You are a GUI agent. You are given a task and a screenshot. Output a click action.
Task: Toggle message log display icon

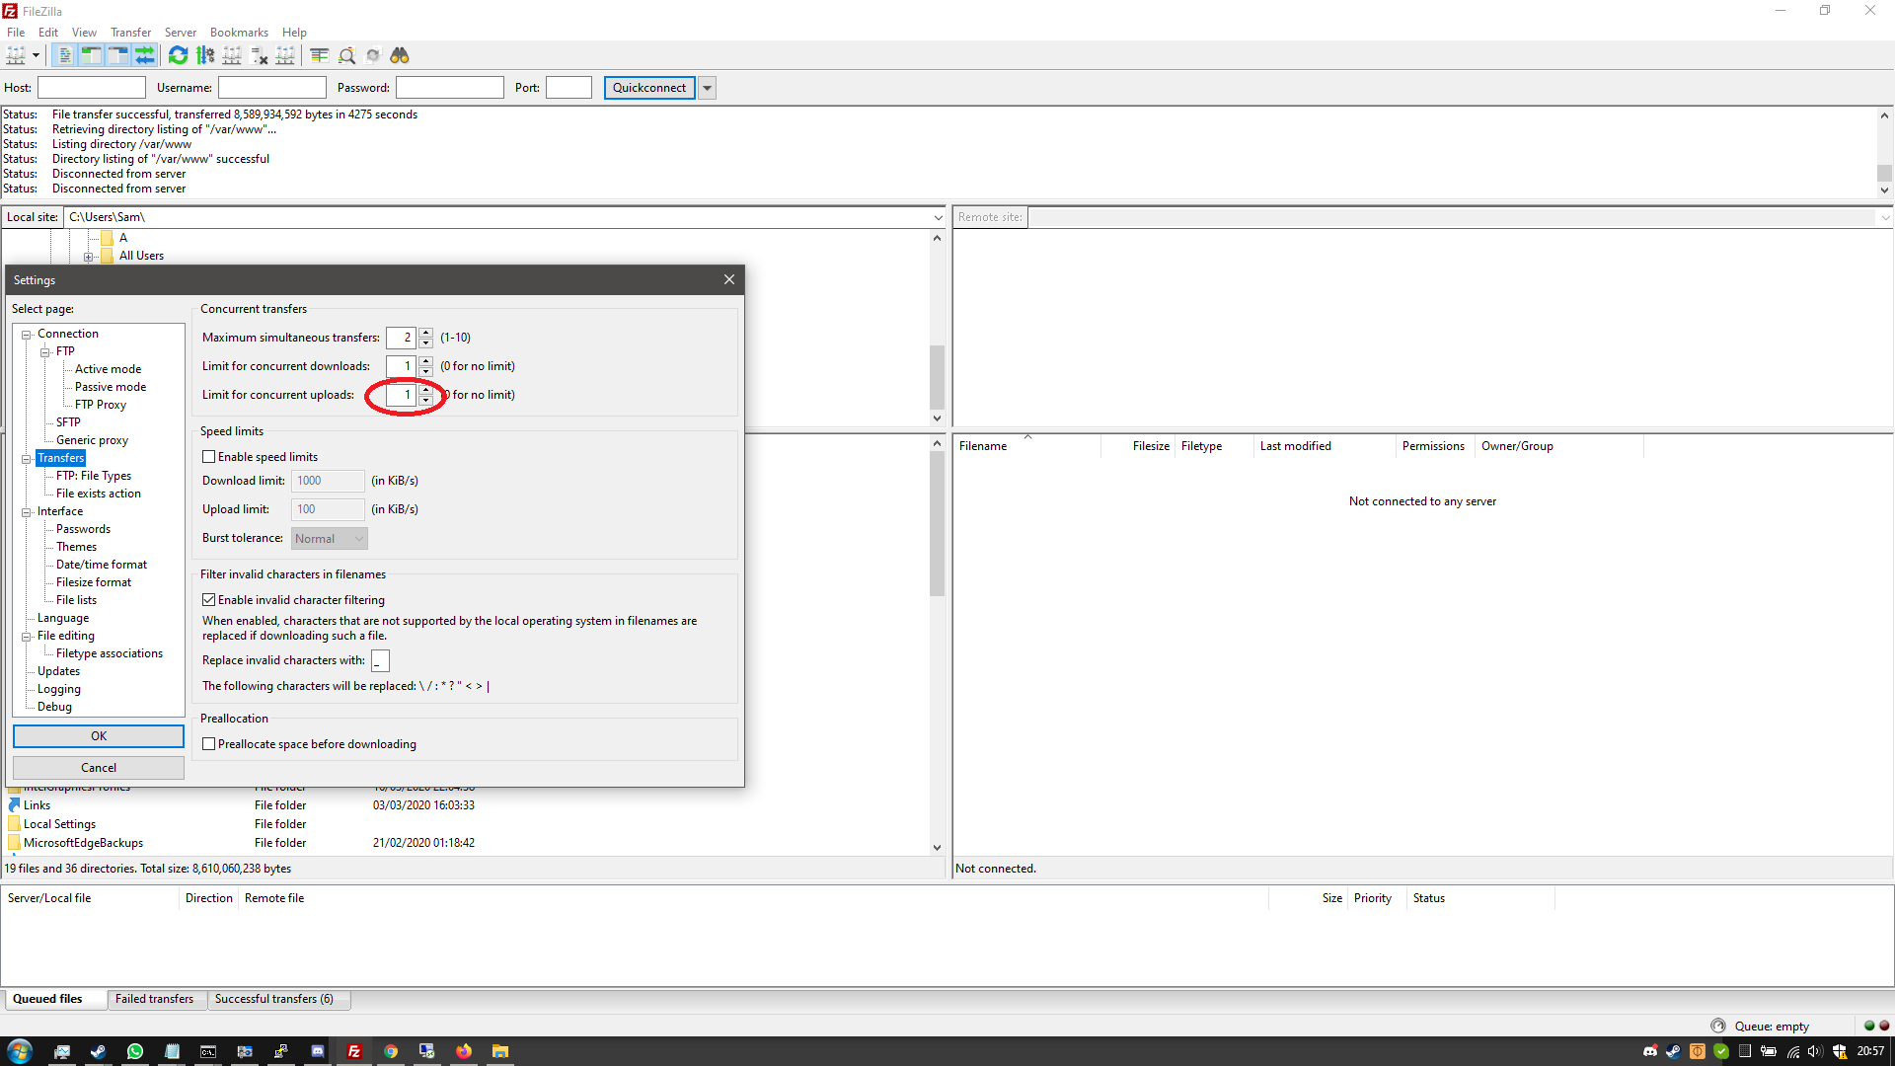[64, 56]
